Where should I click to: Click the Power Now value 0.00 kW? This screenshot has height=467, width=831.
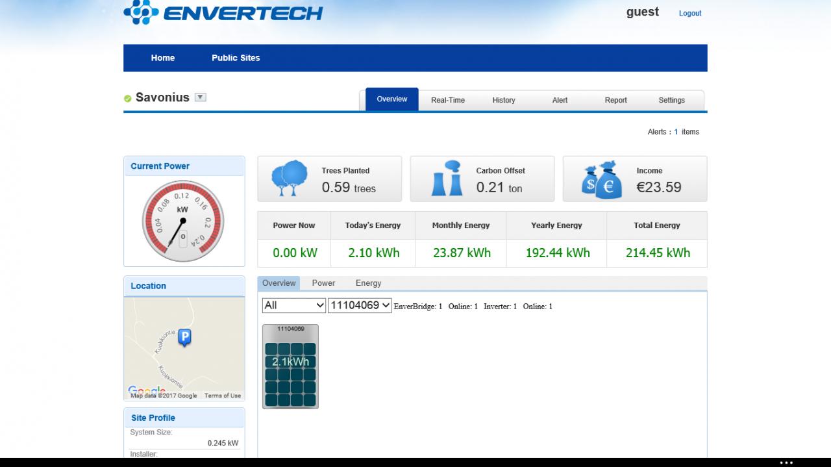pos(295,253)
